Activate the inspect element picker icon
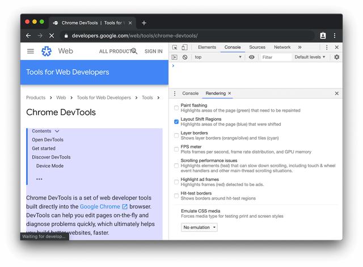This screenshot has height=267, width=363. (x=175, y=48)
